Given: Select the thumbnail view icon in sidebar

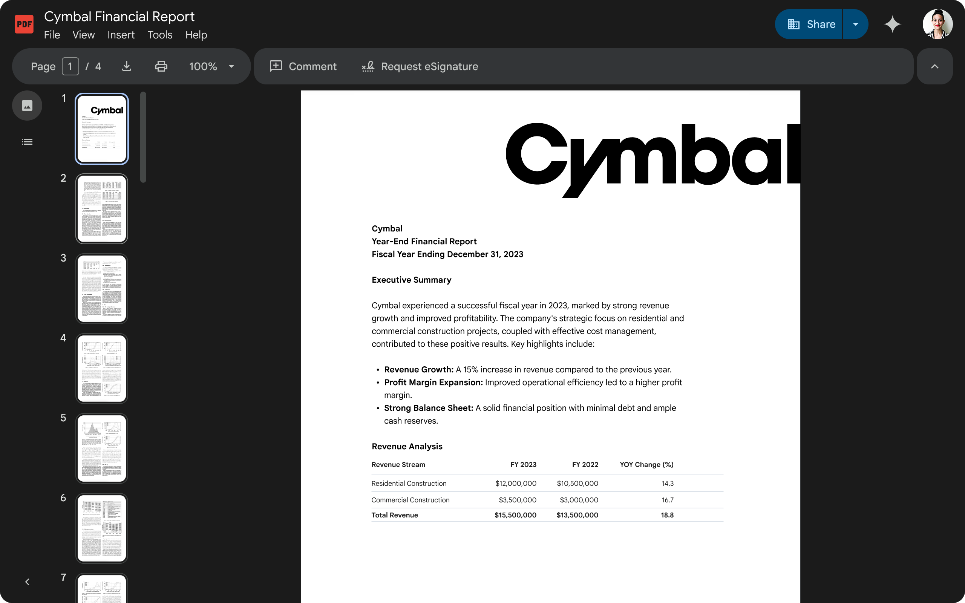Looking at the screenshot, I should (27, 105).
